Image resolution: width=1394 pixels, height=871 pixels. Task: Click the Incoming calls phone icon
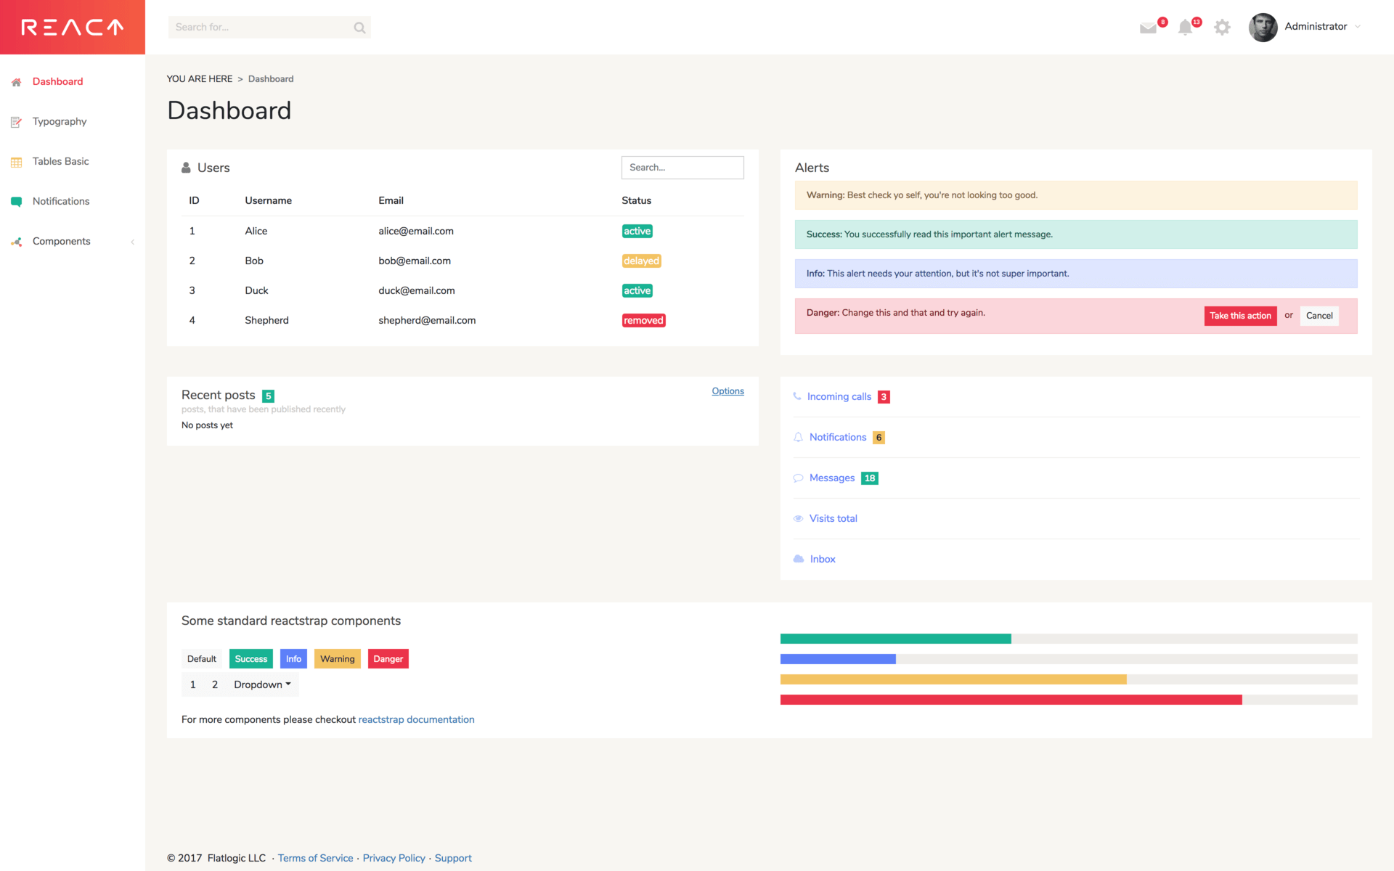(x=797, y=396)
